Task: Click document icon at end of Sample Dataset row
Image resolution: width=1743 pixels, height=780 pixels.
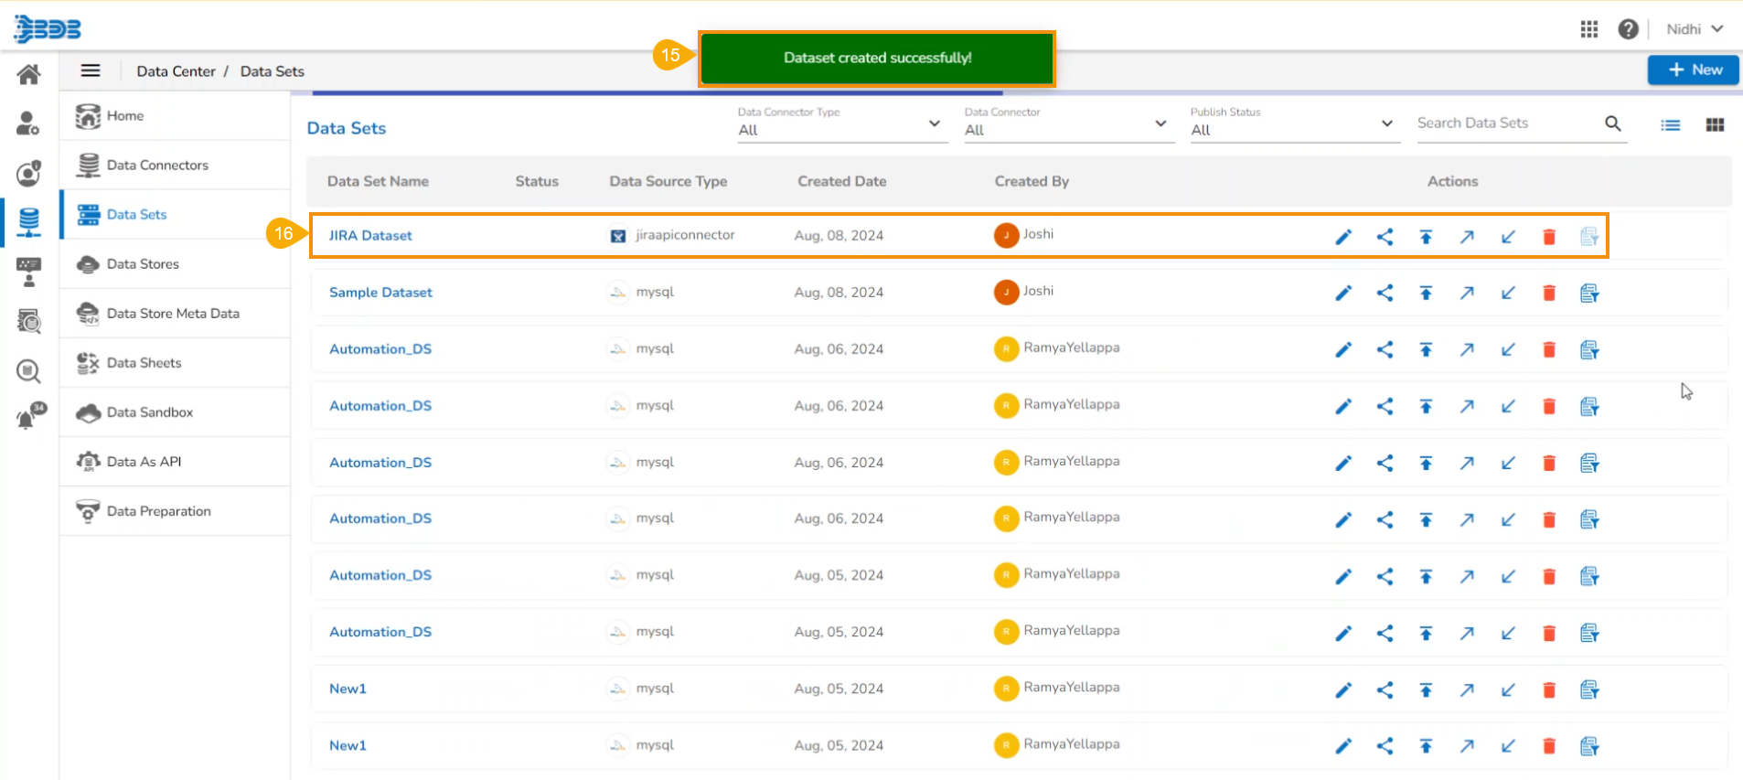Action: tap(1589, 294)
